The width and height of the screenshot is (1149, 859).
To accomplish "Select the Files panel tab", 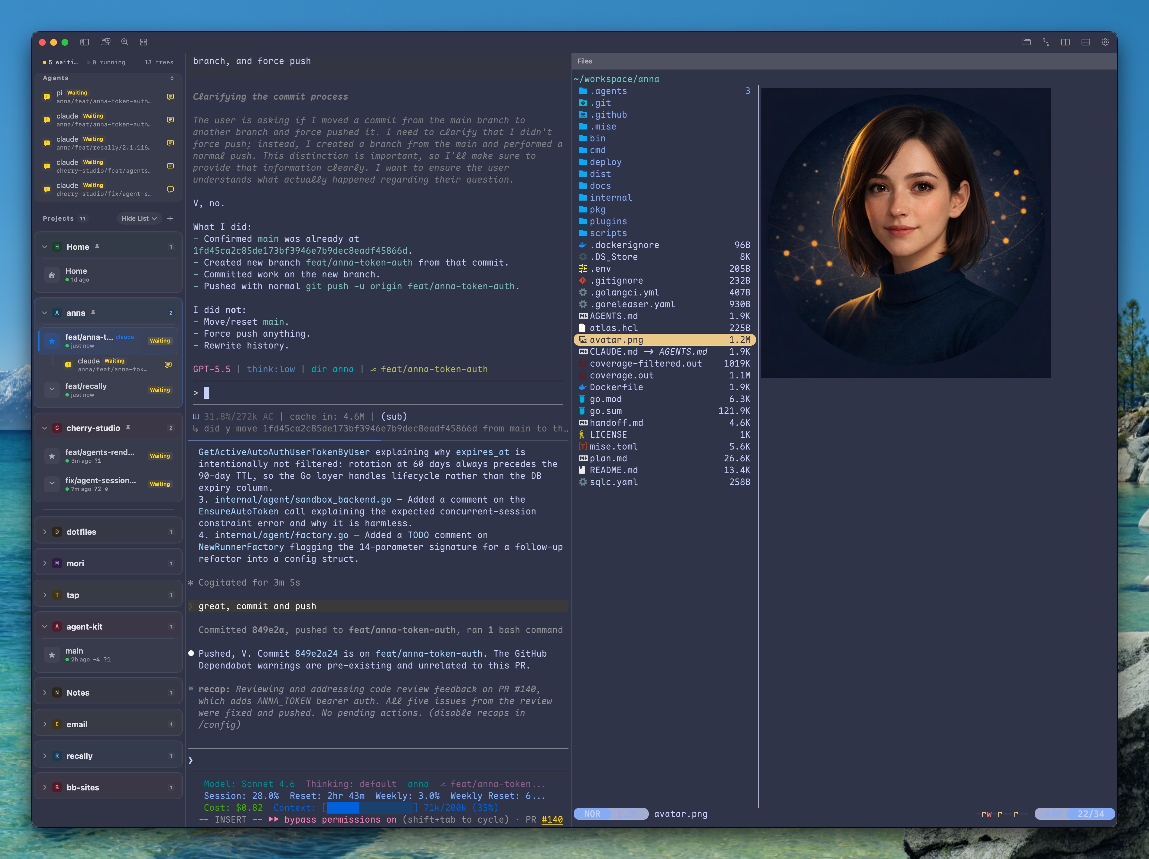I will coord(584,61).
